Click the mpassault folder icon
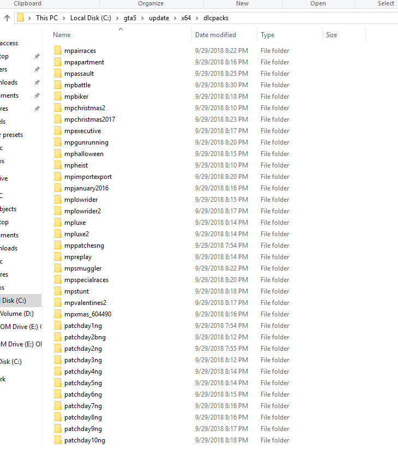Screen dimensions: 398x449 pos(58,73)
